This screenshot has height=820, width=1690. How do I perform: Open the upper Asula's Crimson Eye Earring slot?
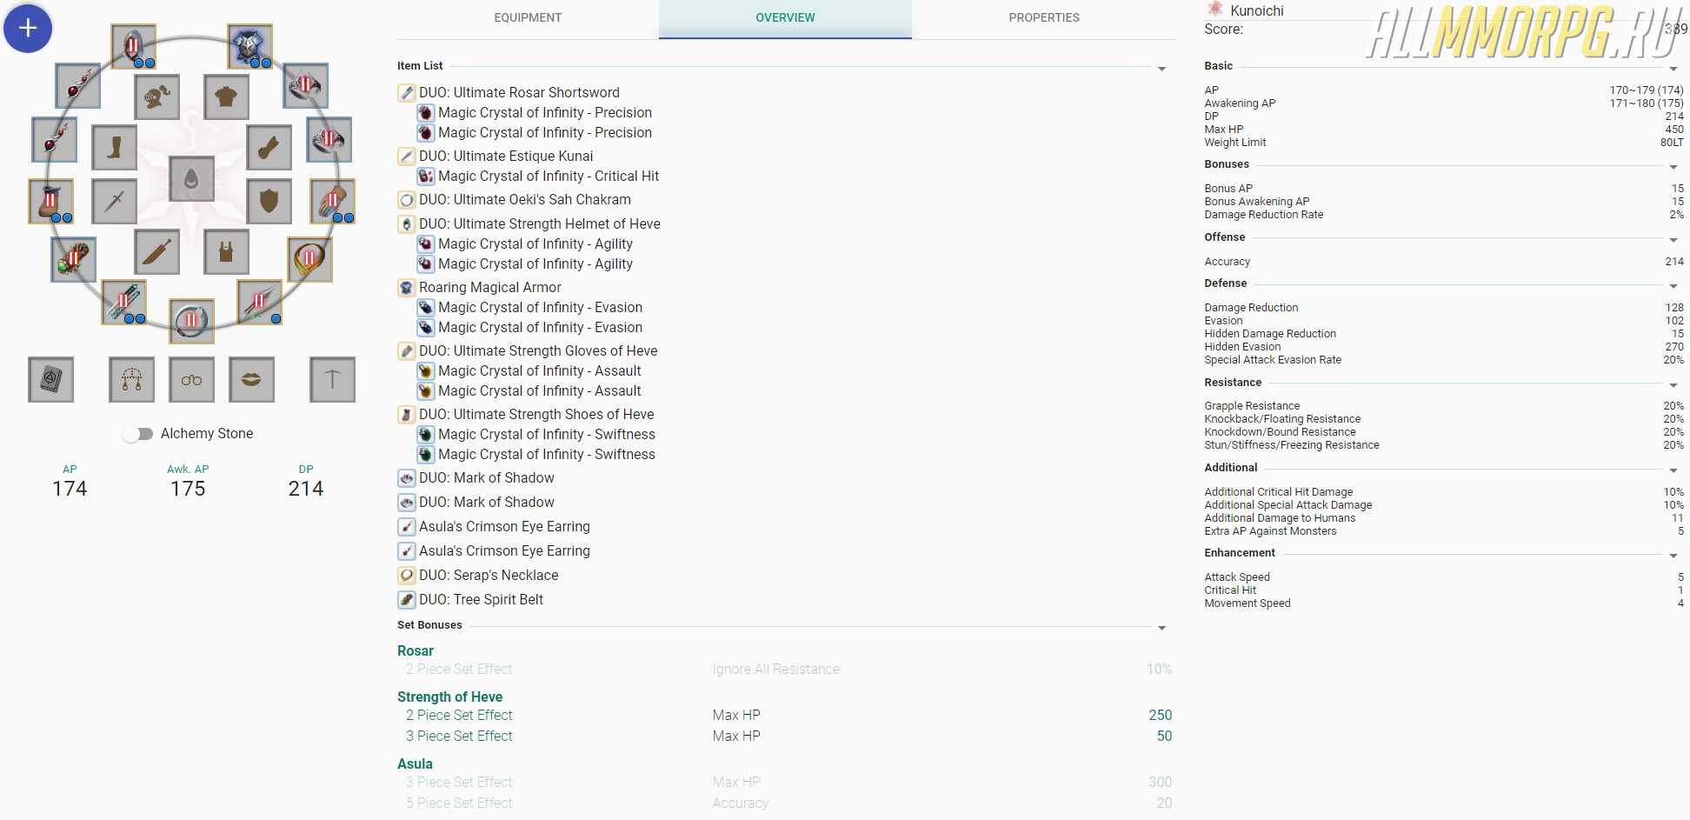[77, 85]
